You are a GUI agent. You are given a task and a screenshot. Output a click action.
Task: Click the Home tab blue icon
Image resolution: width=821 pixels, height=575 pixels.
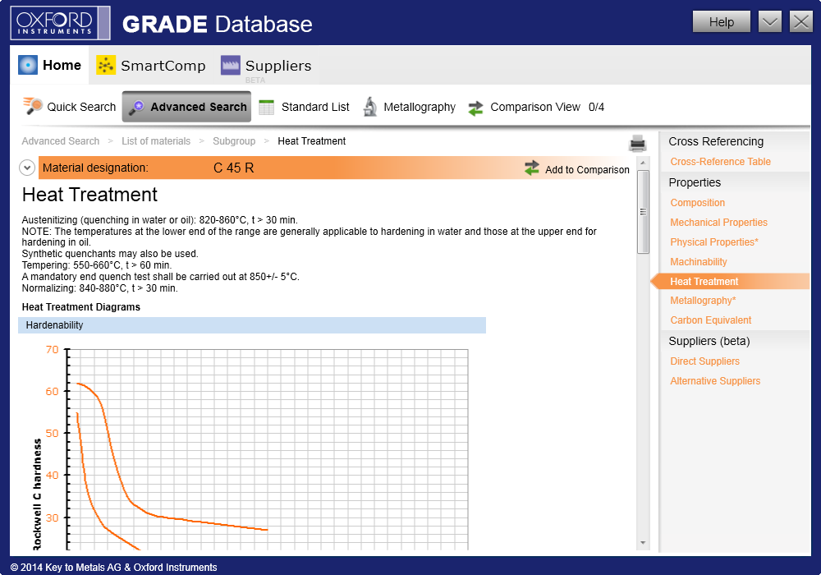tap(28, 65)
